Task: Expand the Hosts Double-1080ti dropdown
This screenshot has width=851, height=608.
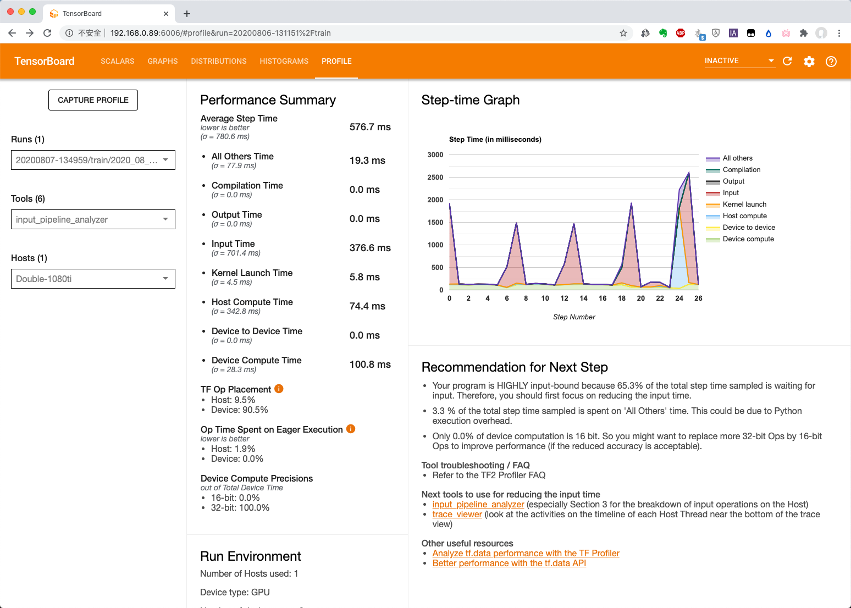Action: [x=93, y=279]
